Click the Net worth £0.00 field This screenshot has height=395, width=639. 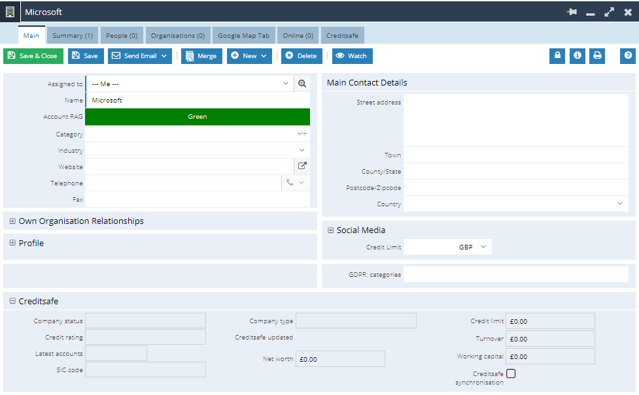(x=340, y=359)
